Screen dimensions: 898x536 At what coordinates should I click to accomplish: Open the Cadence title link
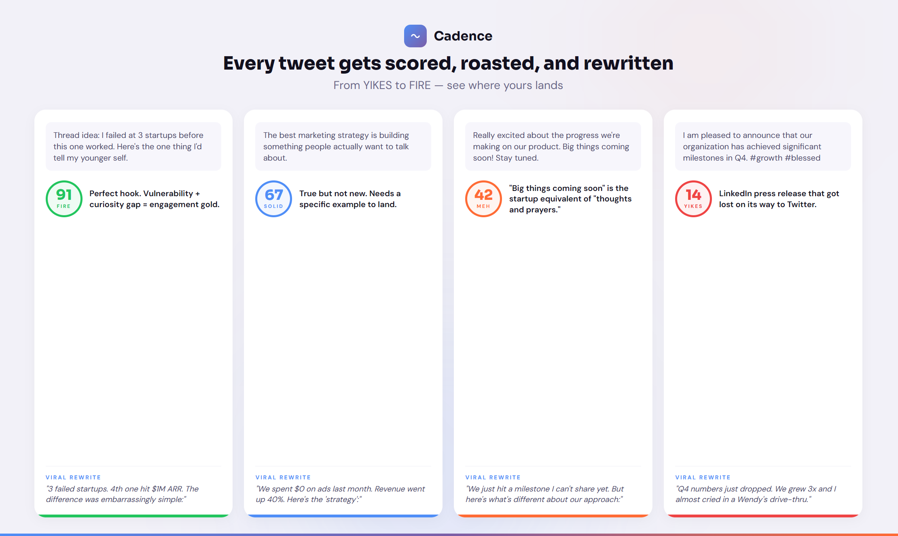click(464, 36)
